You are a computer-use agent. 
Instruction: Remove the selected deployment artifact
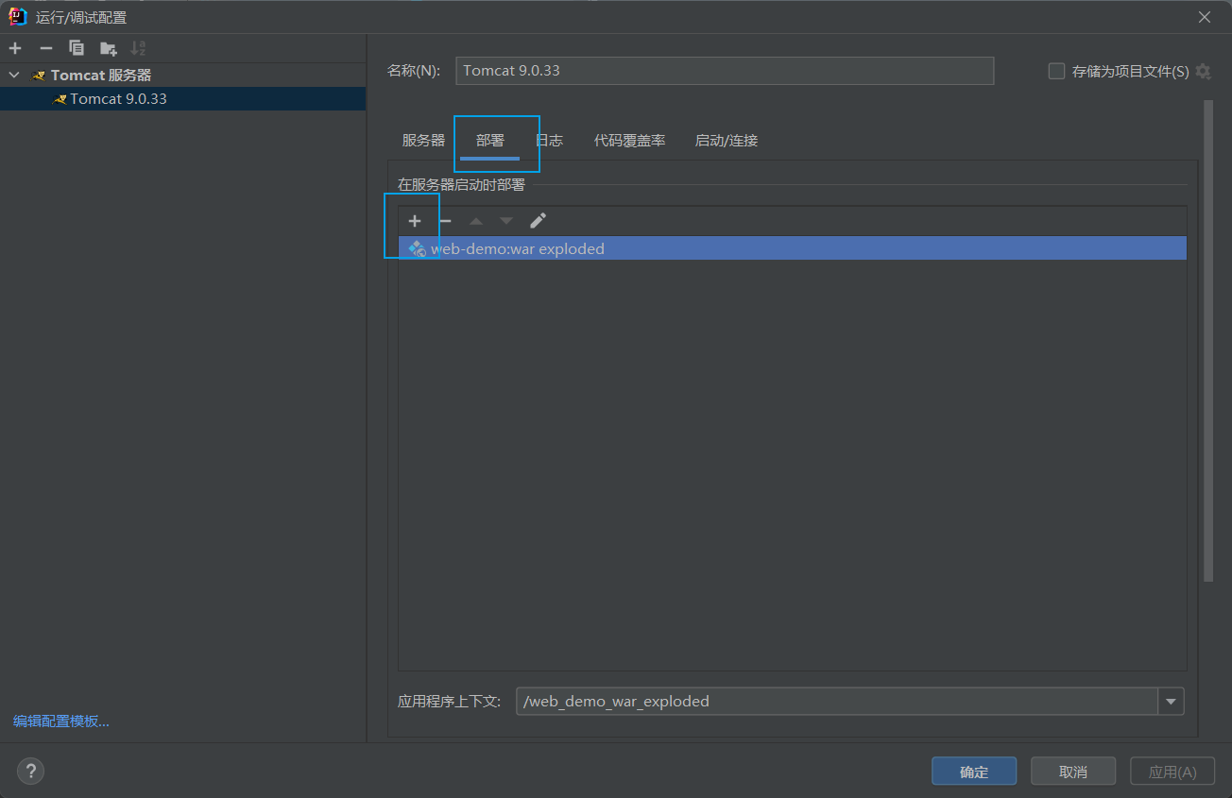[445, 221]
